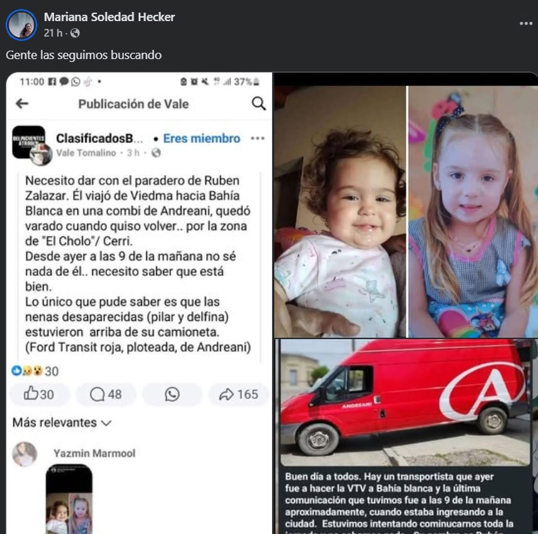Expand the Más relevantes comment sort dropdown
The width and height of the screenshot is (538, 534).
(x=62, y=423)
